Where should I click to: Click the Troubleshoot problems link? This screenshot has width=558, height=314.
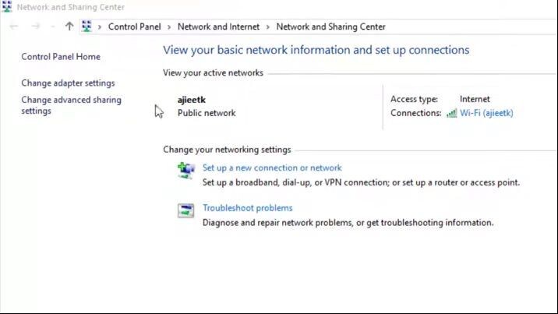(x=247, y=208)
